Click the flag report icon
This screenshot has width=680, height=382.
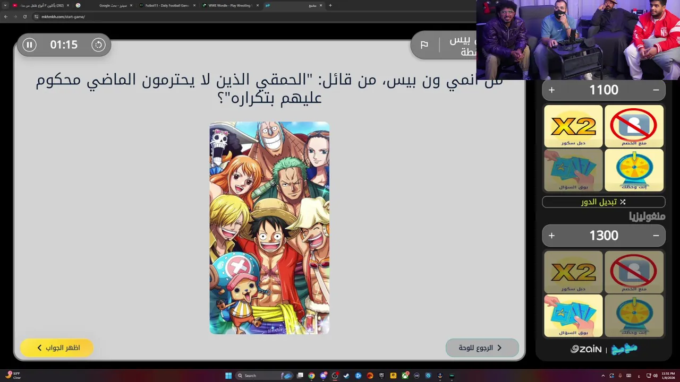(424, 45)
